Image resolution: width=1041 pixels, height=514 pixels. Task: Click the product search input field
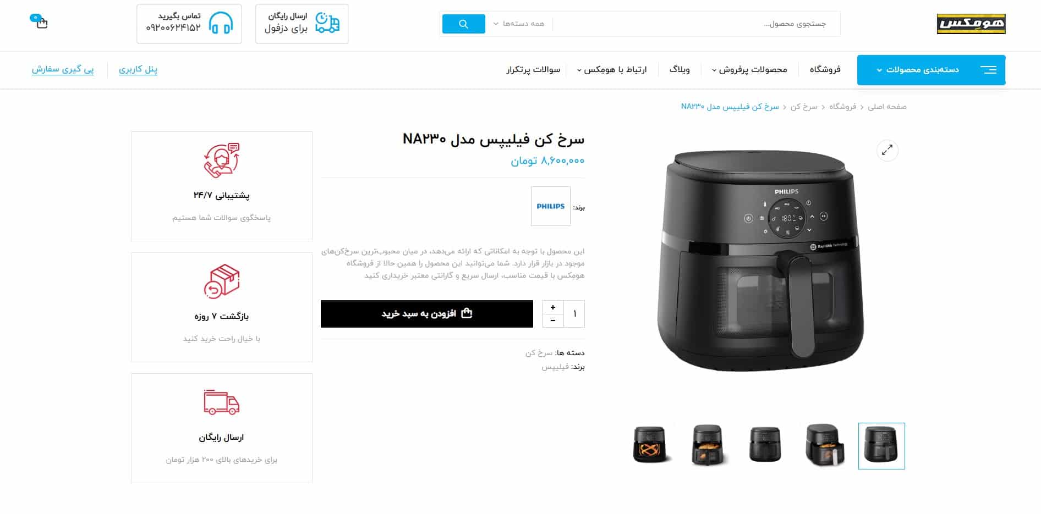click(696, 24)
